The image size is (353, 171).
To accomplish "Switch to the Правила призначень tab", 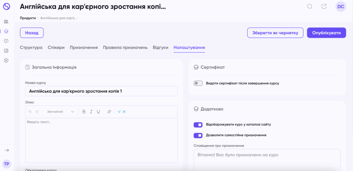I will point(125,47).
